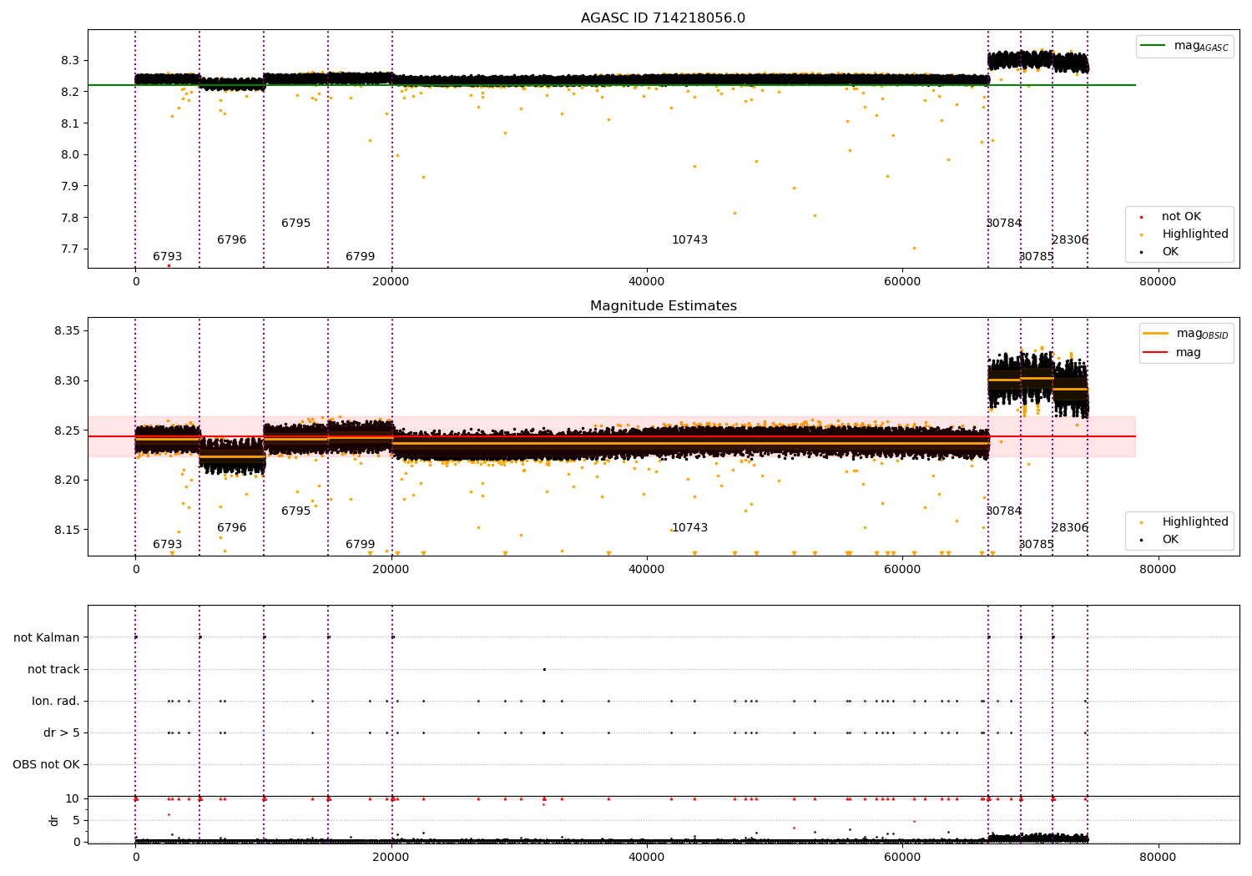Click obsid label 30785 in Magnitude Estimates plot
Image resolution: width=1252 pixels, height=876 pixels.
click(x=1036, y=545)
